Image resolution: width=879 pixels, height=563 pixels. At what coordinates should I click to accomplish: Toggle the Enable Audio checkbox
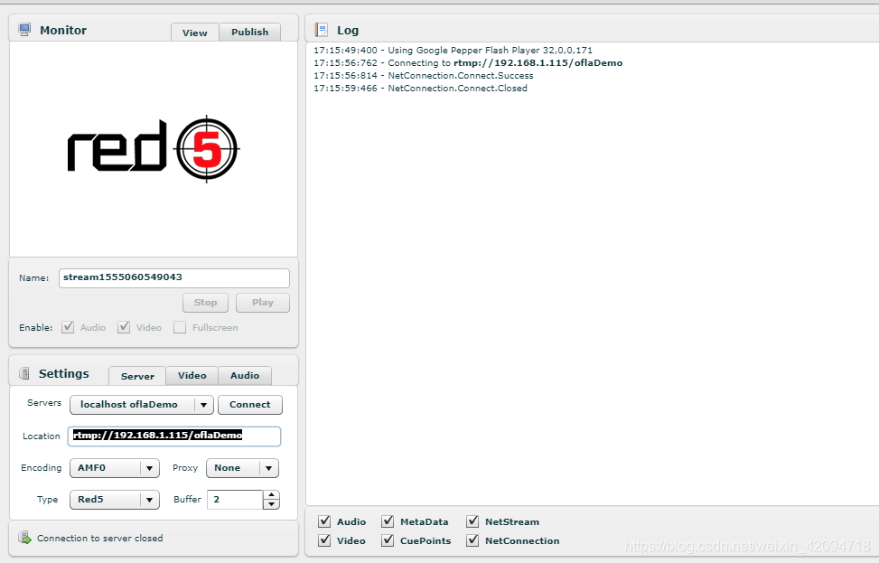[x=68, y=327]
